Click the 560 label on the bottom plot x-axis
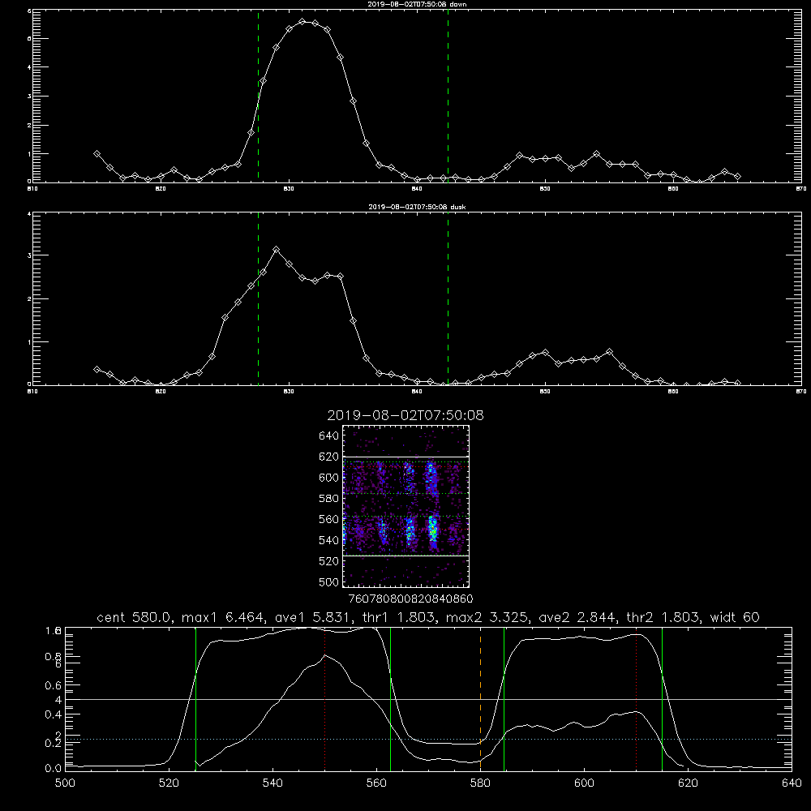 376,783
